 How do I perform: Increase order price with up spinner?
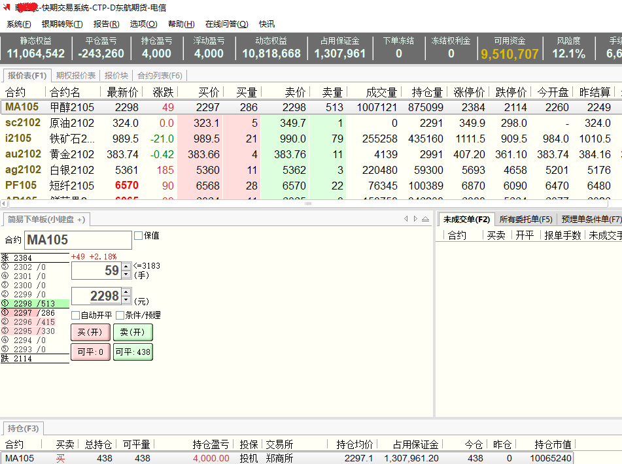(x=126, y=292)
